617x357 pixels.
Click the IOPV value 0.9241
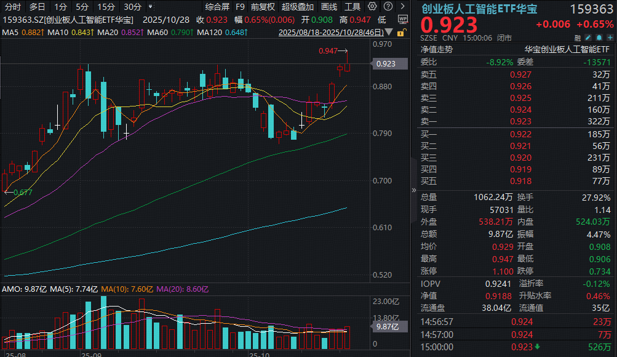[498, 284]
